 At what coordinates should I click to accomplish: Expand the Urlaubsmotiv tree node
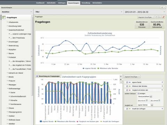[x=7, y=22]
